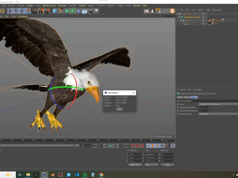This screenshot has height=178, width=238.
Task: Open the Window menu
Action: [137, 5]
